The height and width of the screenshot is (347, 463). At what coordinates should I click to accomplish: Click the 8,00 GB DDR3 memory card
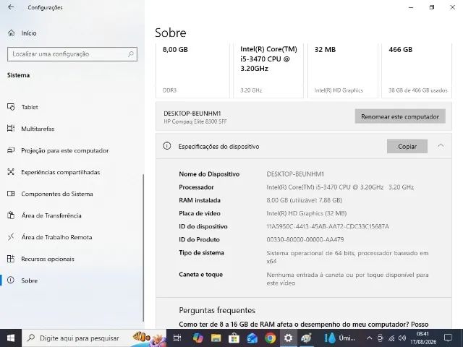point(192,70)
